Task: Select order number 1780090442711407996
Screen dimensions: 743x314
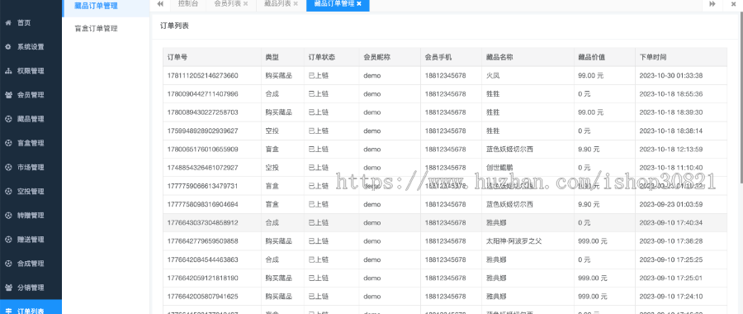Action: pyautogui.click(x=203, y=94)
